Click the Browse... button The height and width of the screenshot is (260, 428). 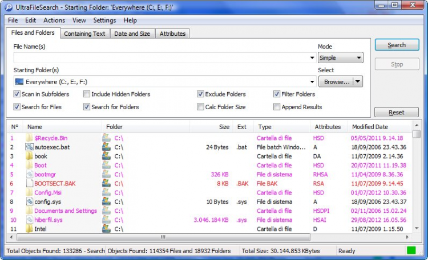pos(337,82)
